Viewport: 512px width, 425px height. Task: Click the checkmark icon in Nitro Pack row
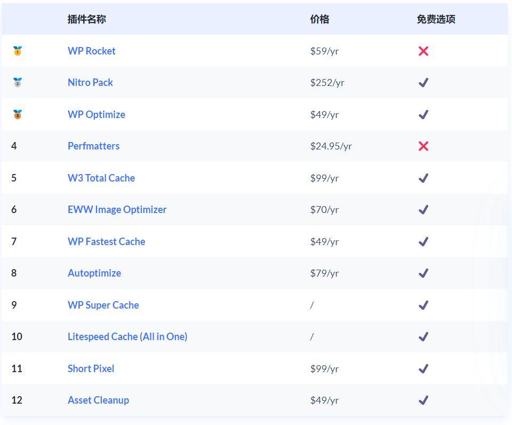pos(423,83)
